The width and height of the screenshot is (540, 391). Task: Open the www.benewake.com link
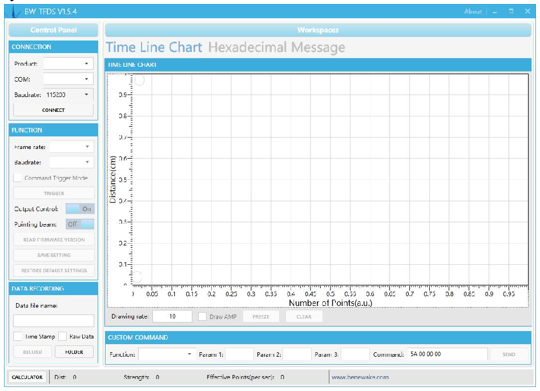[x=360, y=377]
